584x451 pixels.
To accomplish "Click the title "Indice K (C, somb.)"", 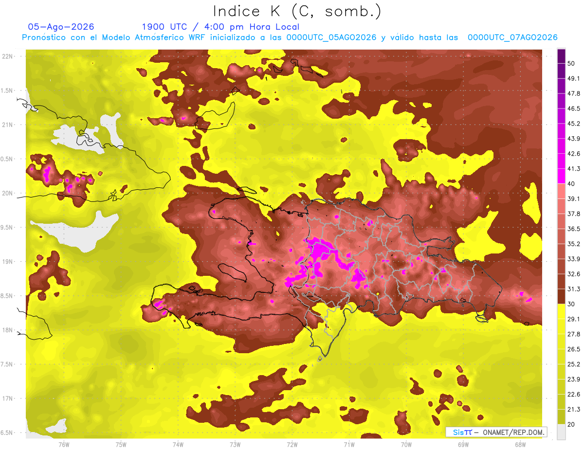I will coord(297,11).
